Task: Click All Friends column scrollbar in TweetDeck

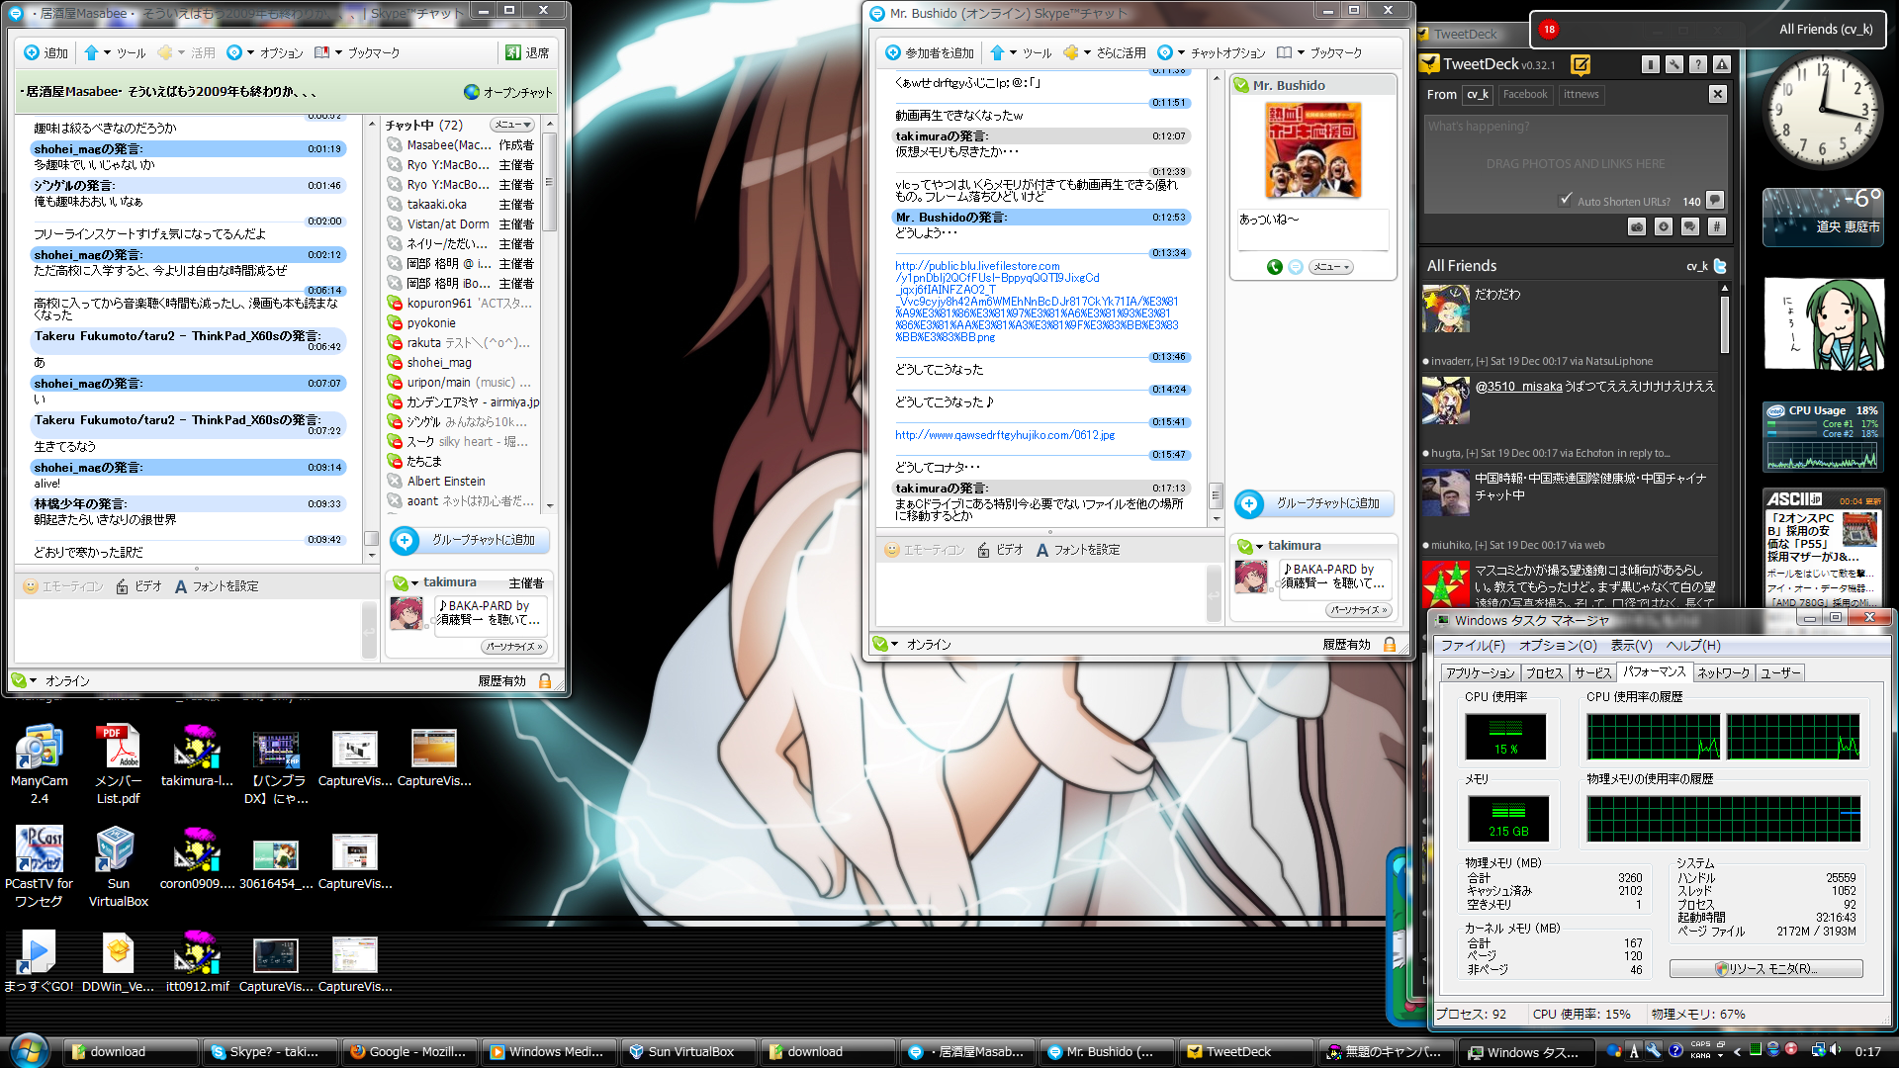Action: coord(1725,324)
